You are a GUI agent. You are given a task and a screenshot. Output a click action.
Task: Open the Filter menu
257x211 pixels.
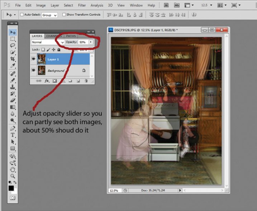click(82, 5)
